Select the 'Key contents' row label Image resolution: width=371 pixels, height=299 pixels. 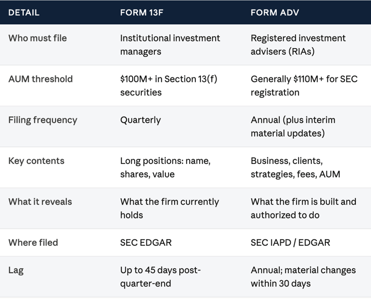coord(36,161)
